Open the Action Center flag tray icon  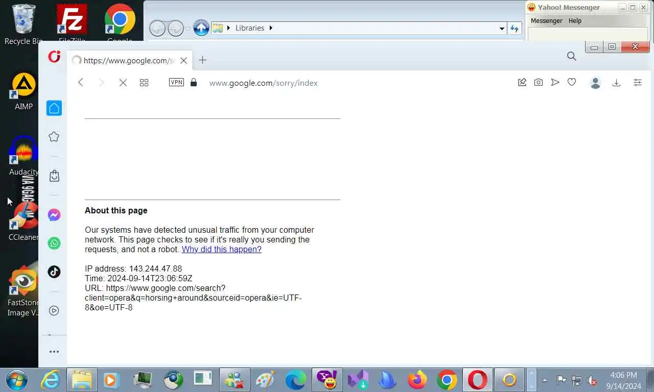pos(561,380)
